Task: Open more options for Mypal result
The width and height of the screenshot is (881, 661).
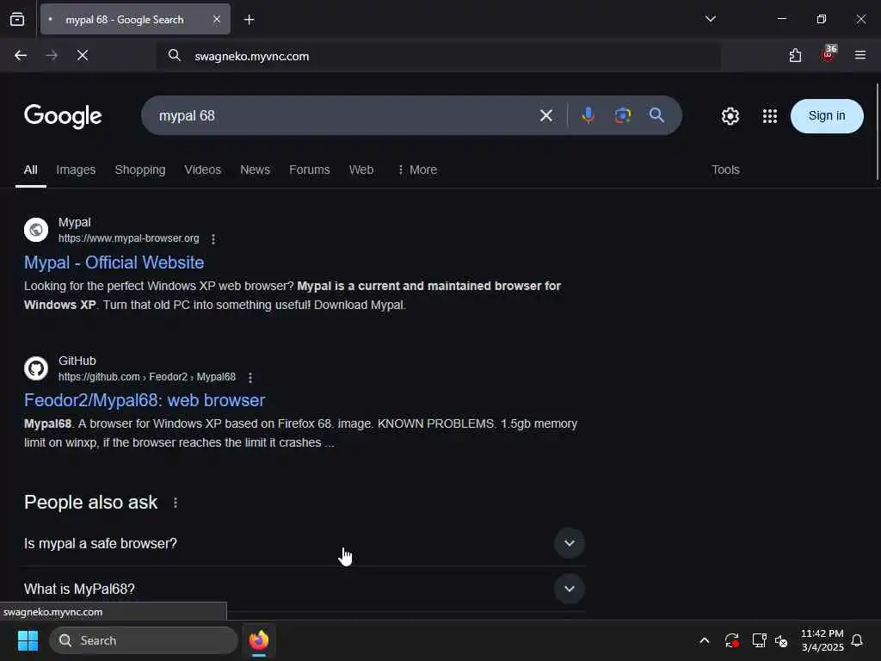Action: coord(213,239)
